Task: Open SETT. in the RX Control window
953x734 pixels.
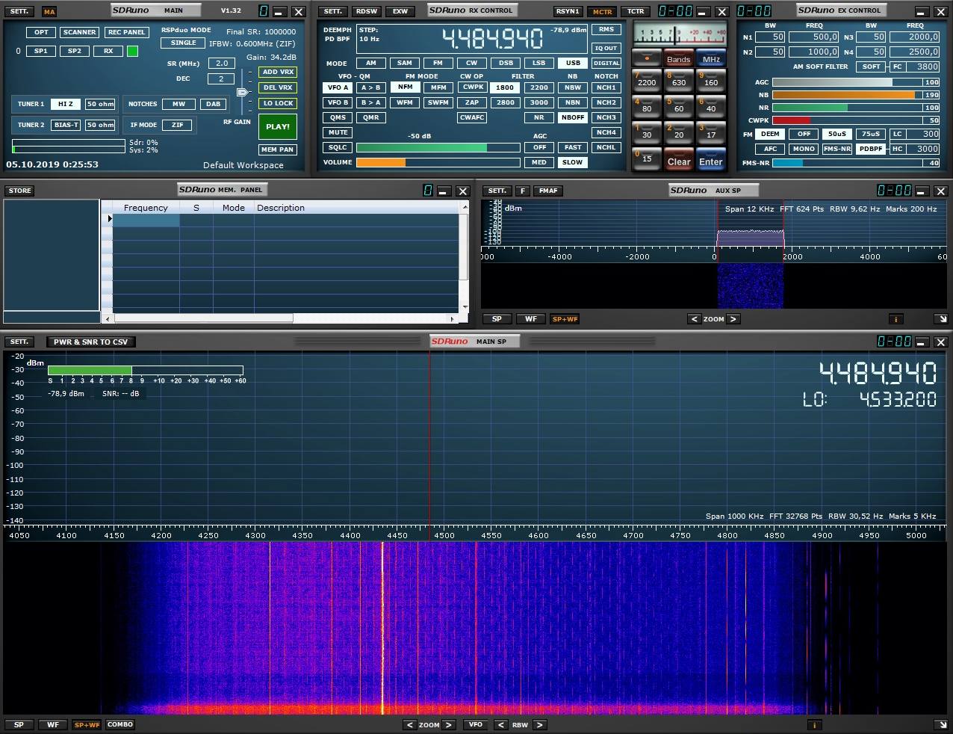Action: pyautogui.click(x=333, y=11)
